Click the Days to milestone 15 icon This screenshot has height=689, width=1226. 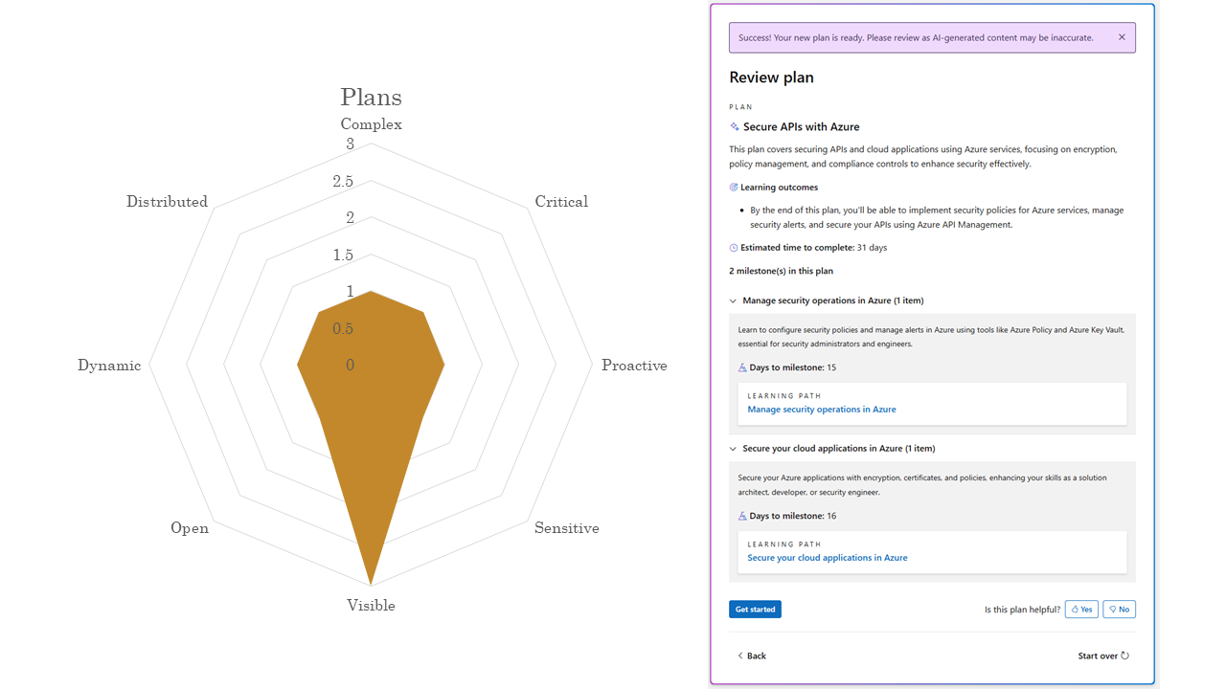742,367
